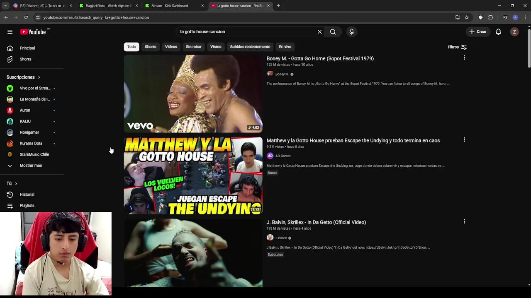Run search with magnifying glass button
Image resolution: width=531 pixels, height=298 pixels.
pos(333,32)
